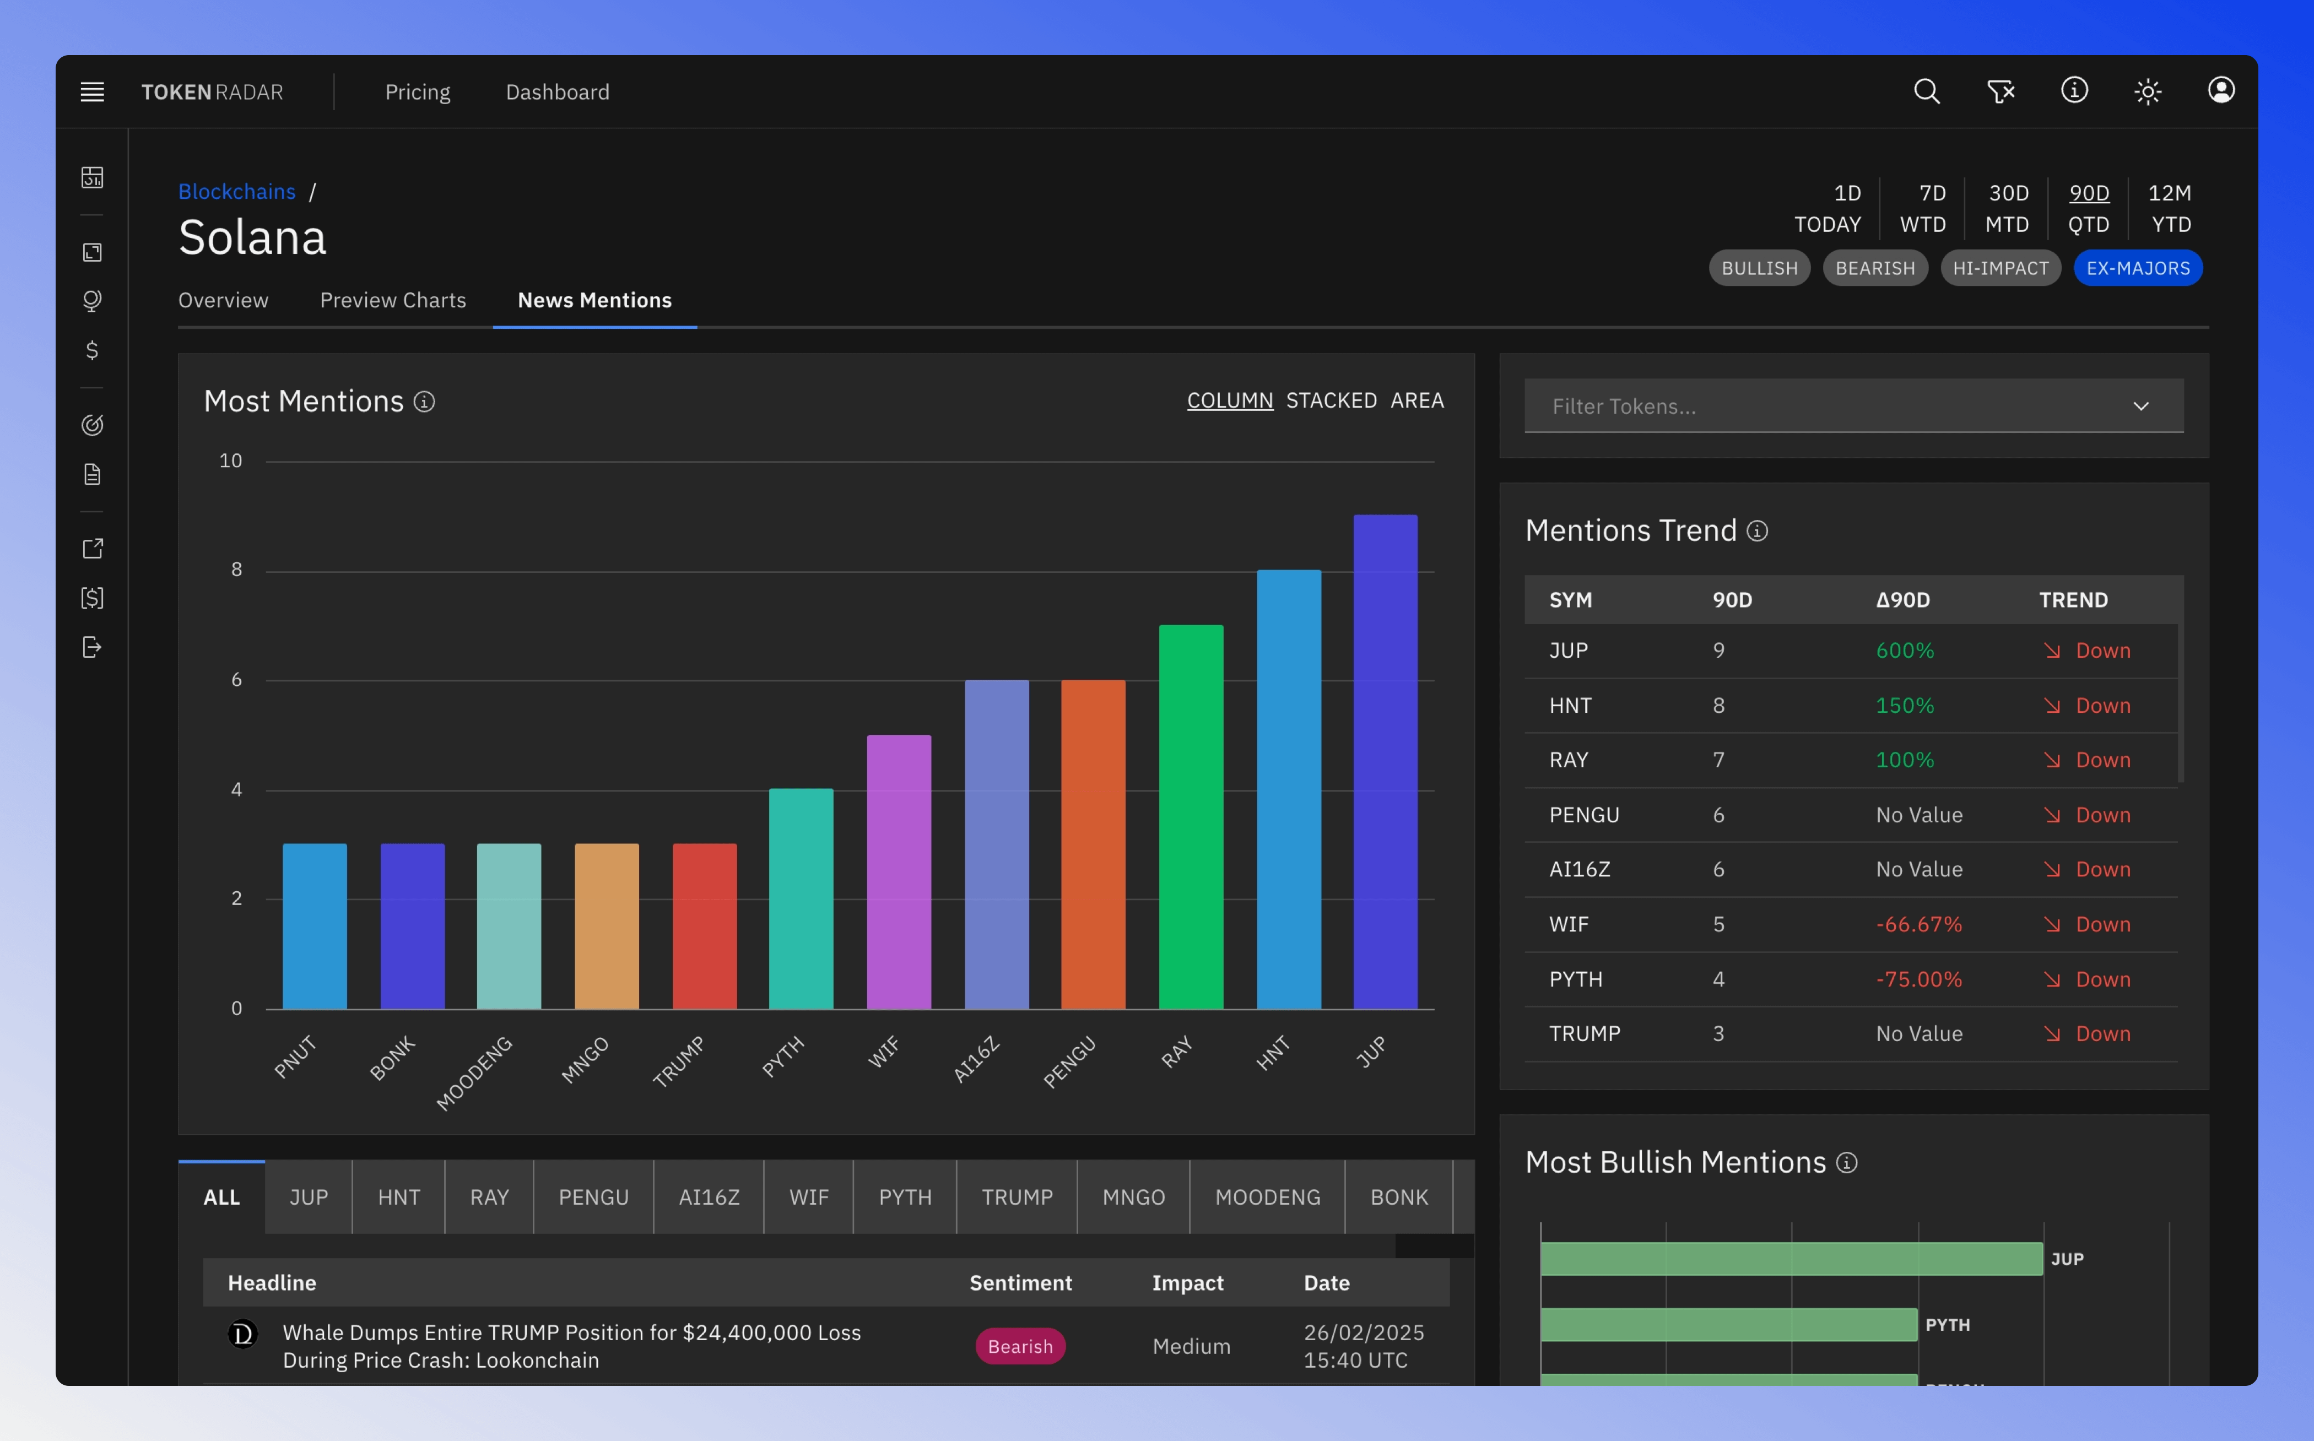Click the JUP bar in Most Mentions

point(1385,761)
